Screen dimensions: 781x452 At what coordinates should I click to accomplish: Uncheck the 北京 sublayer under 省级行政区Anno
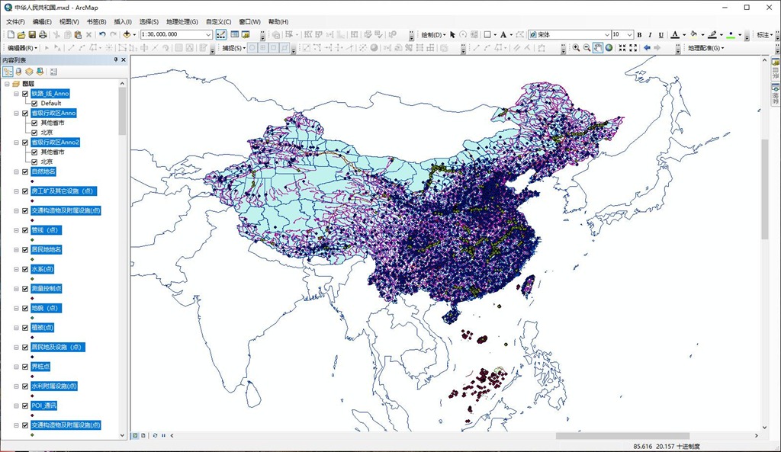pos(34,132)
